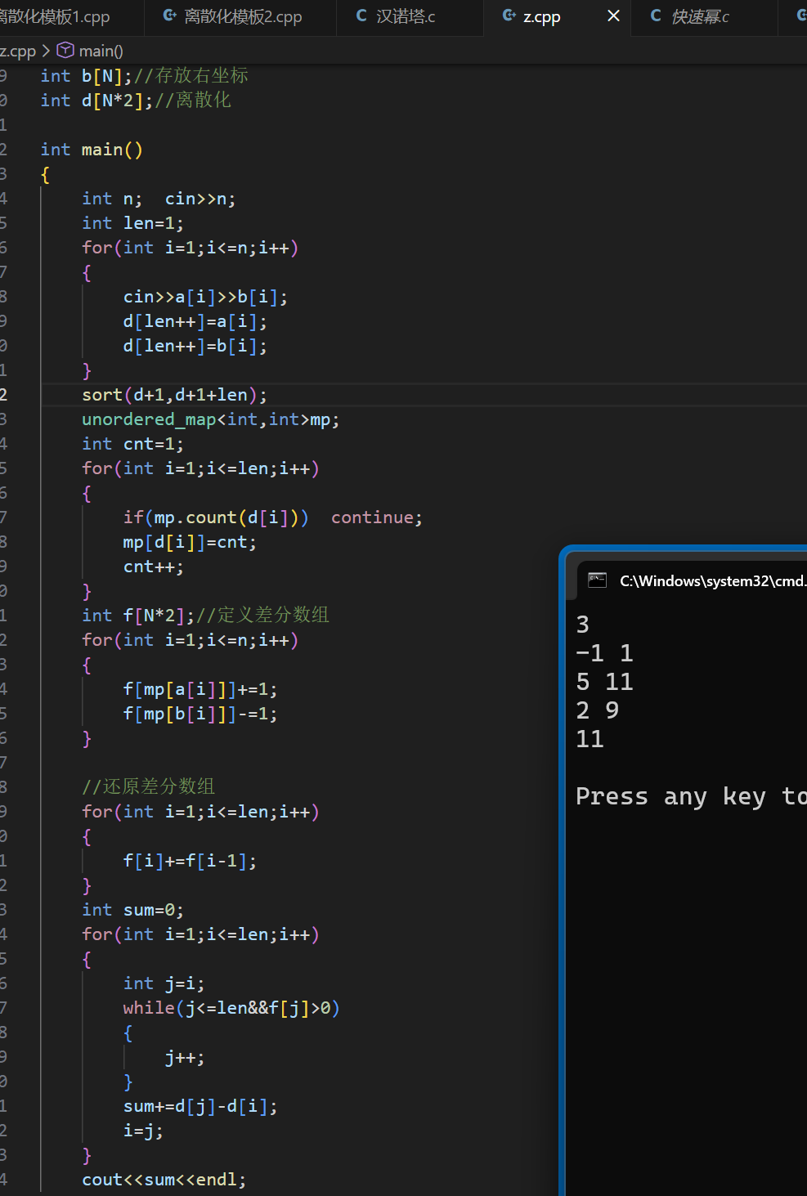The height and width of the screenshot is (1196, 807).
Task: Click the 'i=j;' line
Action: pyautogui.click(x=143, y=1131)
